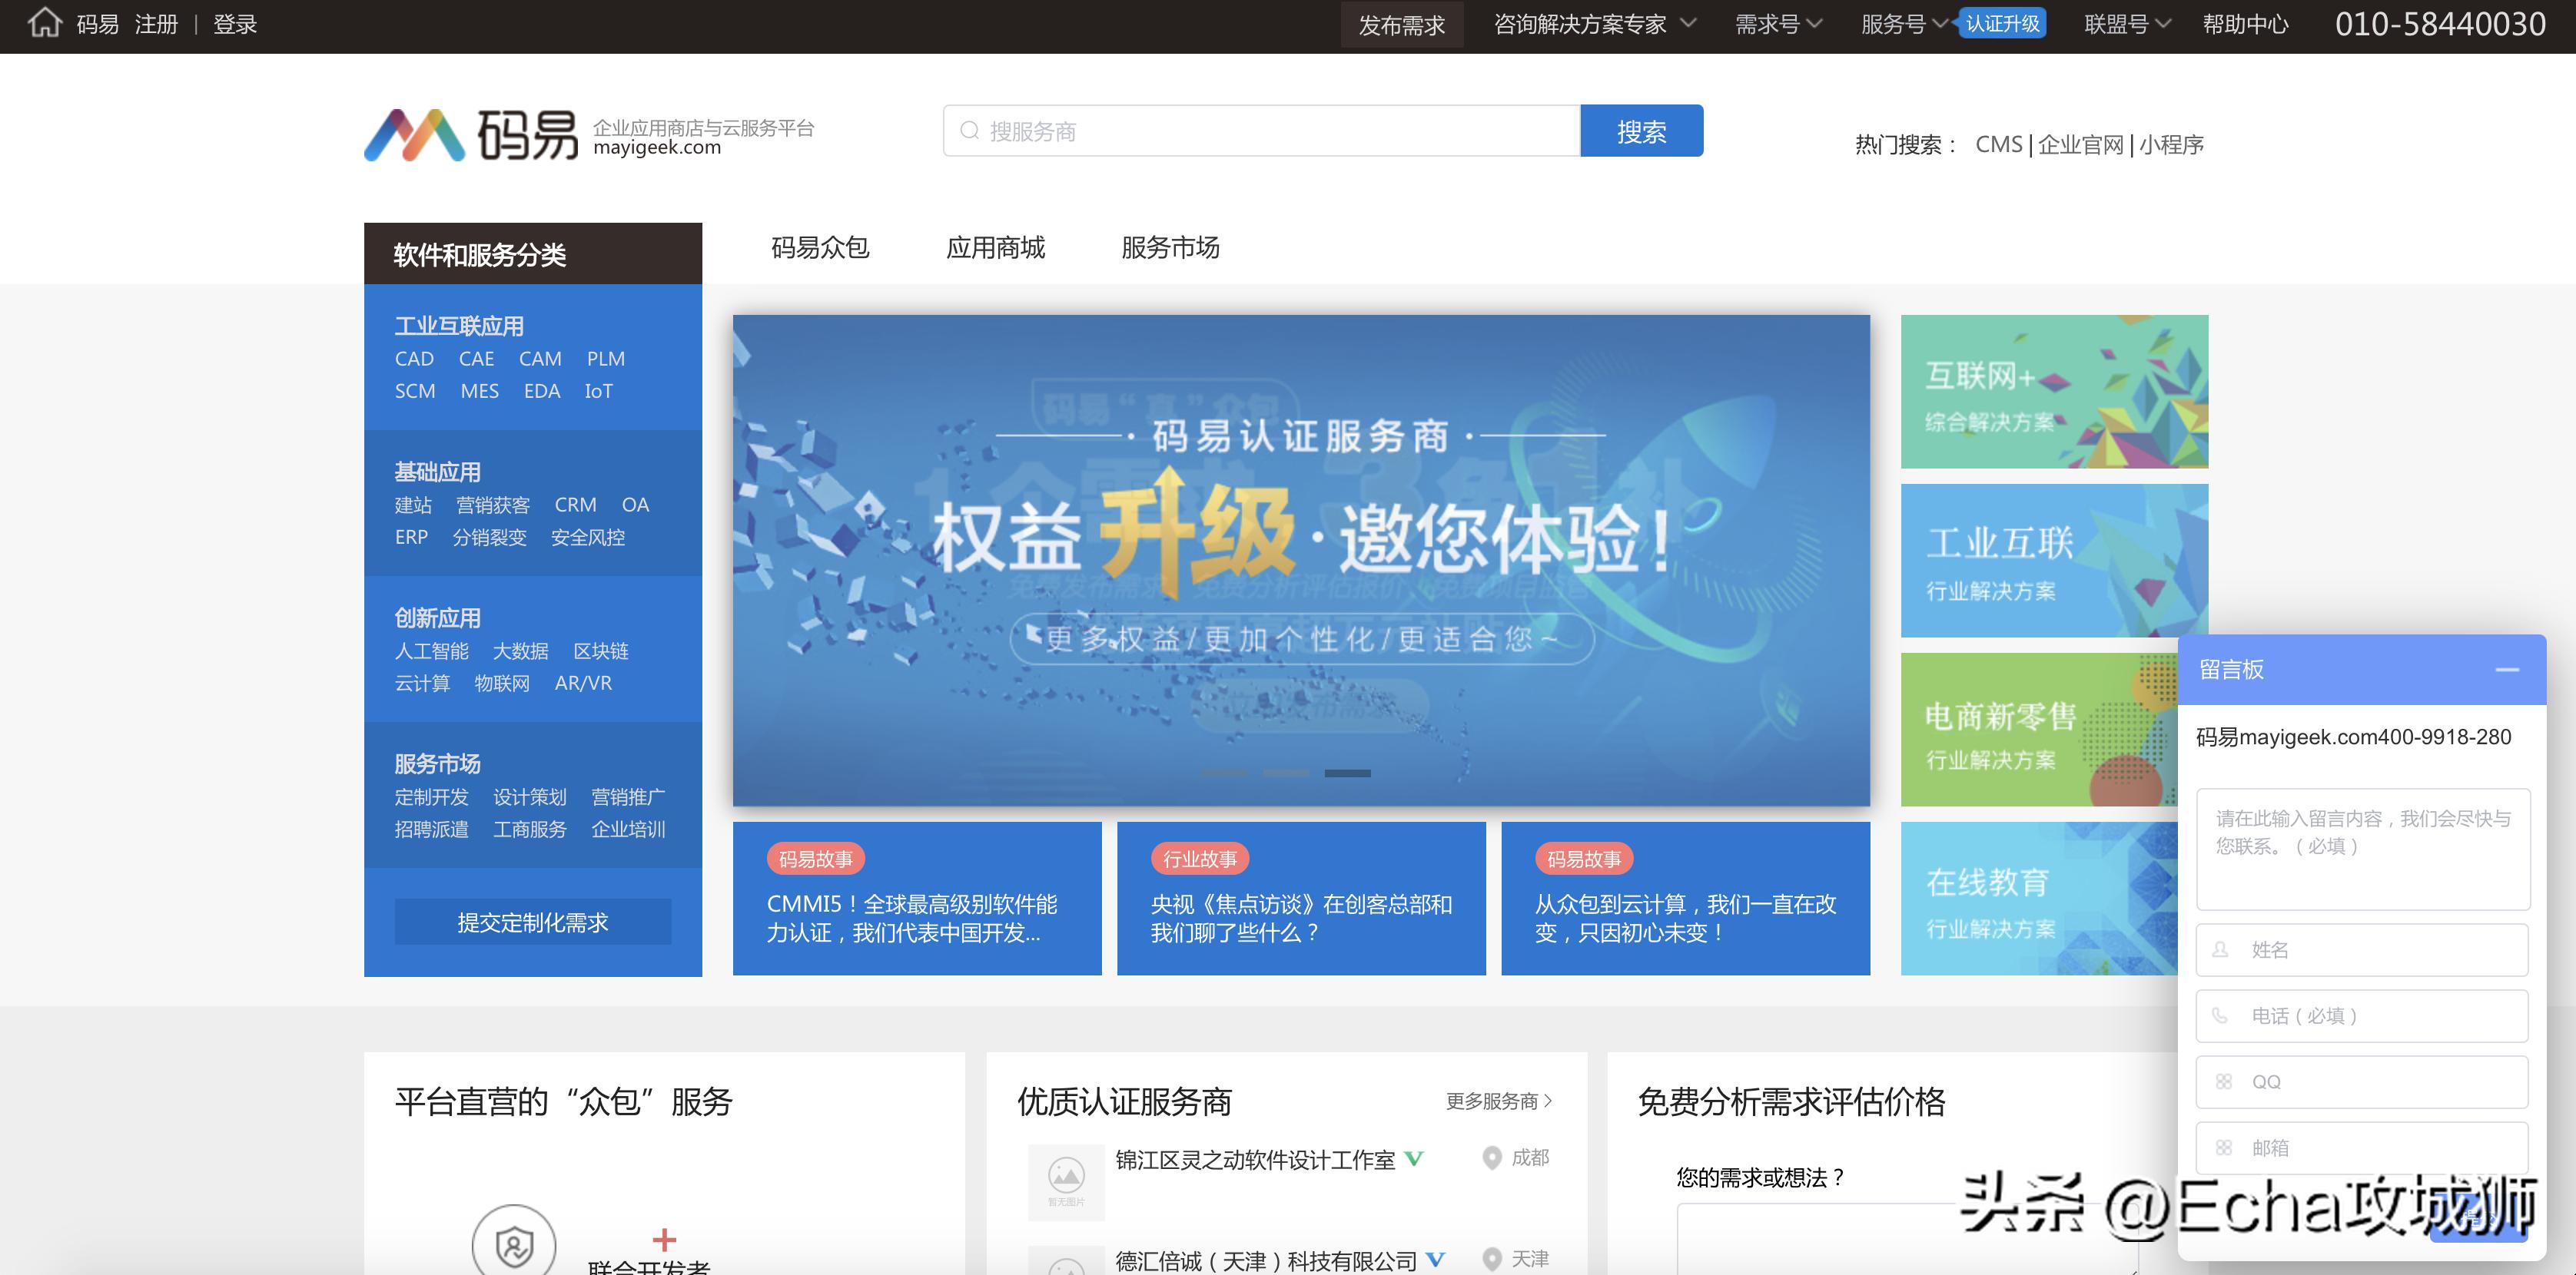Click the QQ icon in the message board form
The height and width of the screenshot is (1275, 2576).
tap(2224, 1082)
